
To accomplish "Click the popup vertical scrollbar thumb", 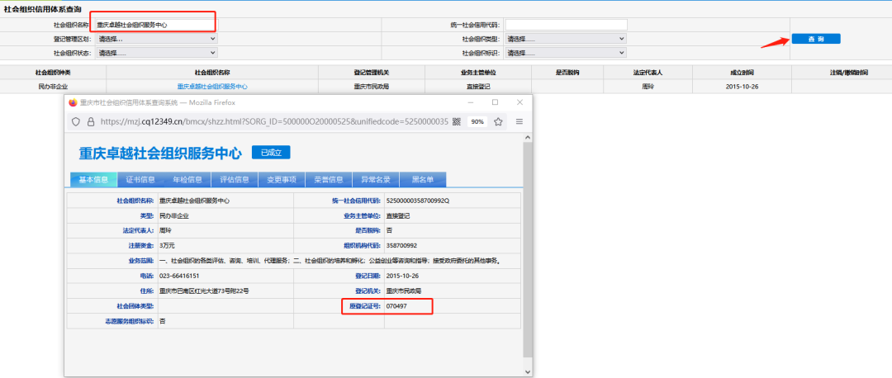I will [x=527, y=250].
